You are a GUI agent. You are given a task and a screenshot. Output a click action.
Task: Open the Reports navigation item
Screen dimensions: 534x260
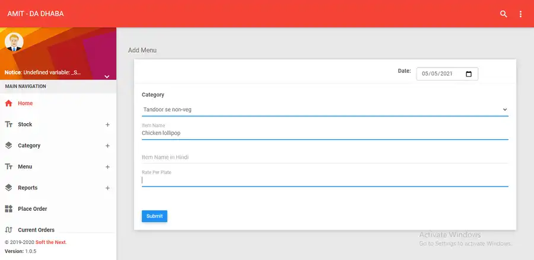point(28,188)
